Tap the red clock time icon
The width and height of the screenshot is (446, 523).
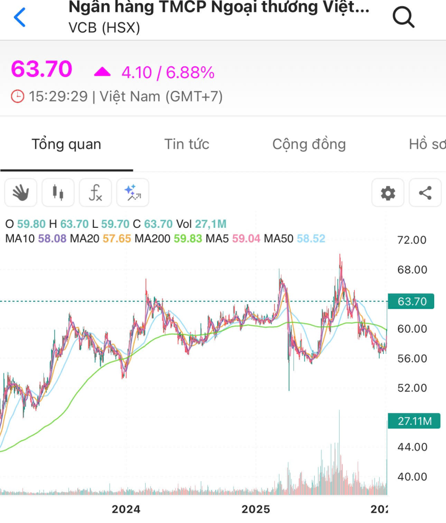[17, 96]
